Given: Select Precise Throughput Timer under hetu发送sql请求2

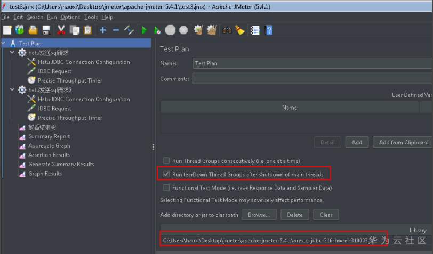Looking at the screenshot, I should point(70,118).
